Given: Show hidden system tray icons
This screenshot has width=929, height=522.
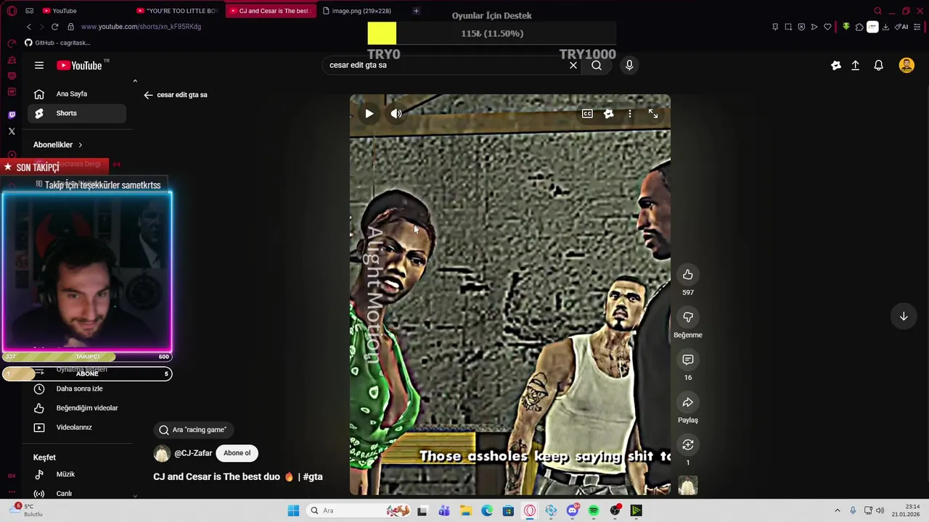Looking at the screenshot, I should click(837, 510).
